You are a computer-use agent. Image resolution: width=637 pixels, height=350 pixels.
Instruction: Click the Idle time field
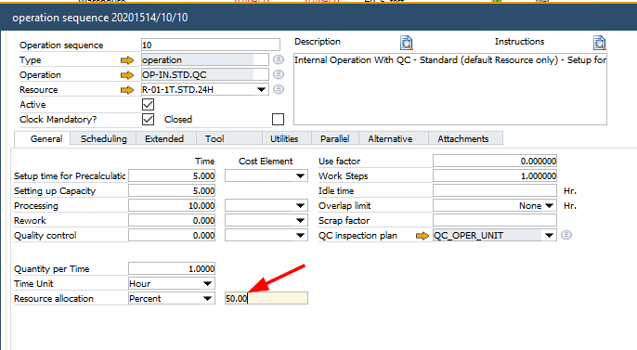495,191
